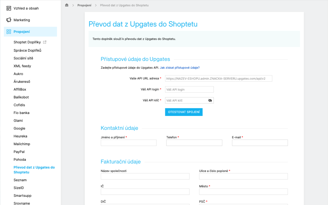Open Shoptet Doplňky in sidebar
328x205 pixels.
click(27, 42)
